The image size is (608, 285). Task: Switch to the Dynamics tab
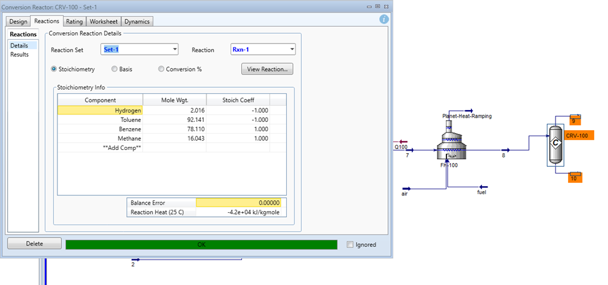tap(137, 22)
